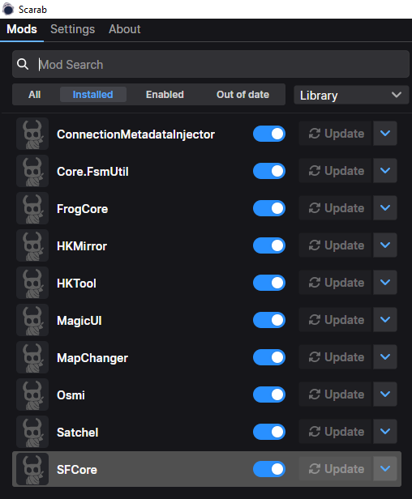
Task: Update the FrogCore mod
Action: coord(336,208)
